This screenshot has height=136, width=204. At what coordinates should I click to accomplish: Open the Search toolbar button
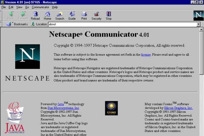coord(60,16)
